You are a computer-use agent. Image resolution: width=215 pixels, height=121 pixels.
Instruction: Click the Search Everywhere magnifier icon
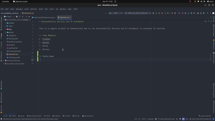tap(208, 13)
